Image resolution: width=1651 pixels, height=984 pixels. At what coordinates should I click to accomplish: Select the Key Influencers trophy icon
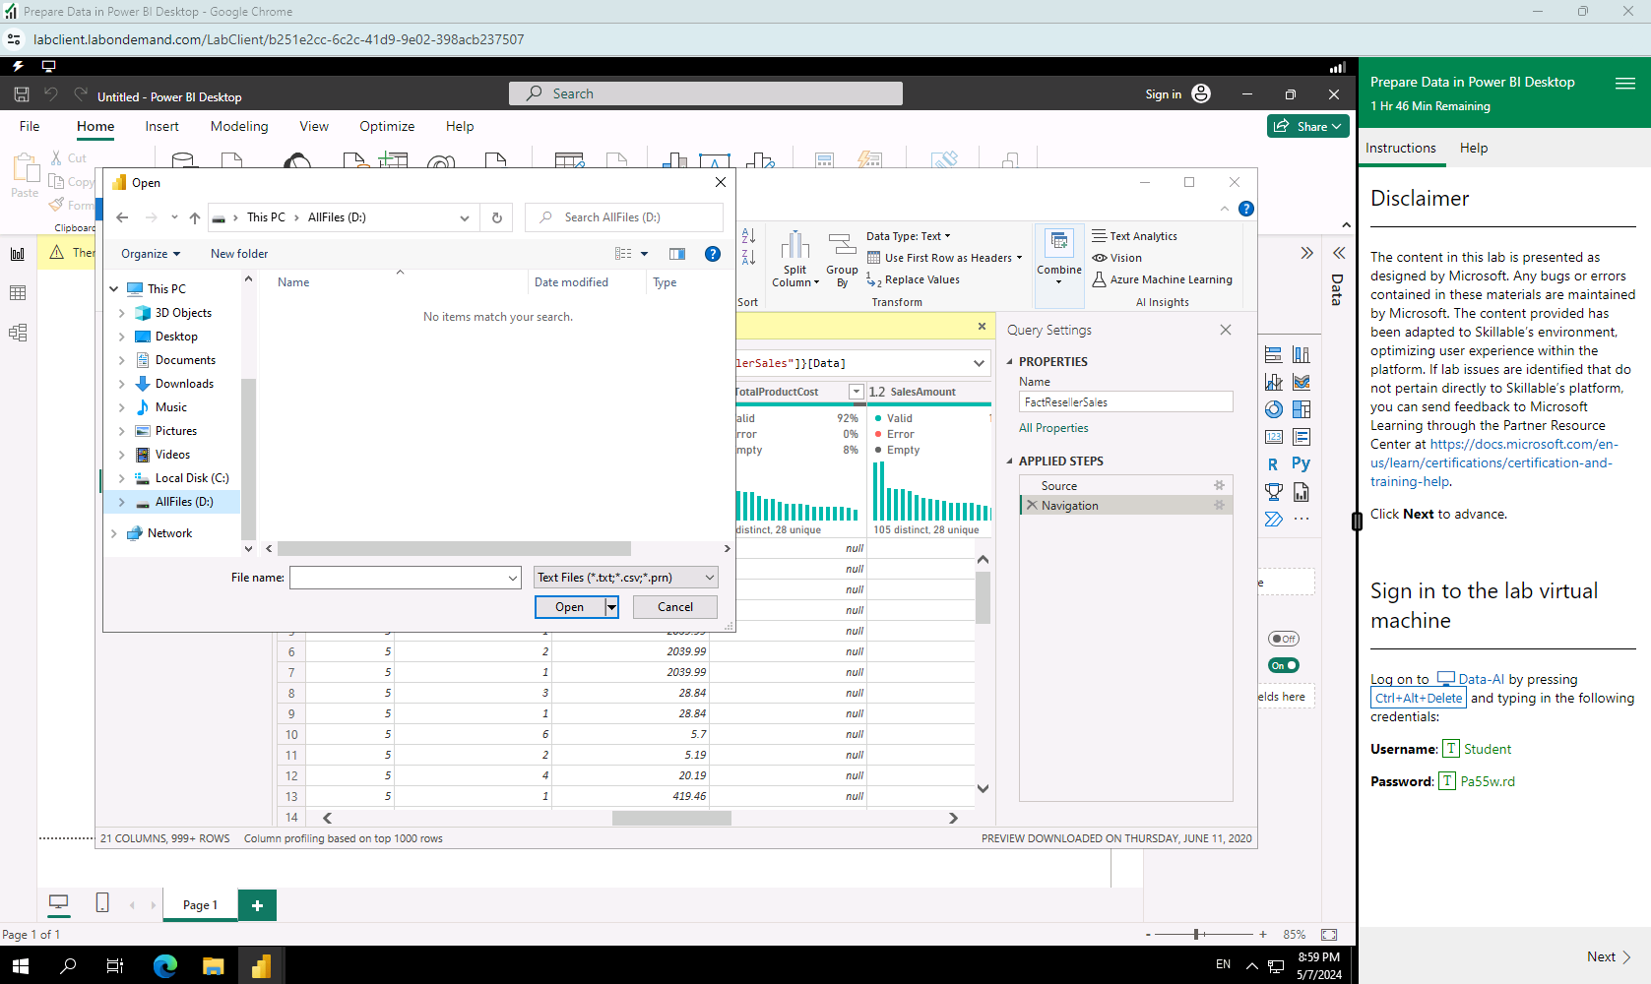pos(1273,492)
